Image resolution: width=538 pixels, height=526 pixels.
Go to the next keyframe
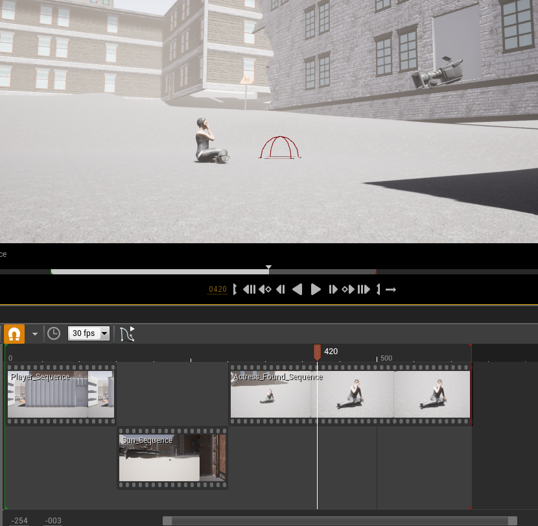point(348,289)
